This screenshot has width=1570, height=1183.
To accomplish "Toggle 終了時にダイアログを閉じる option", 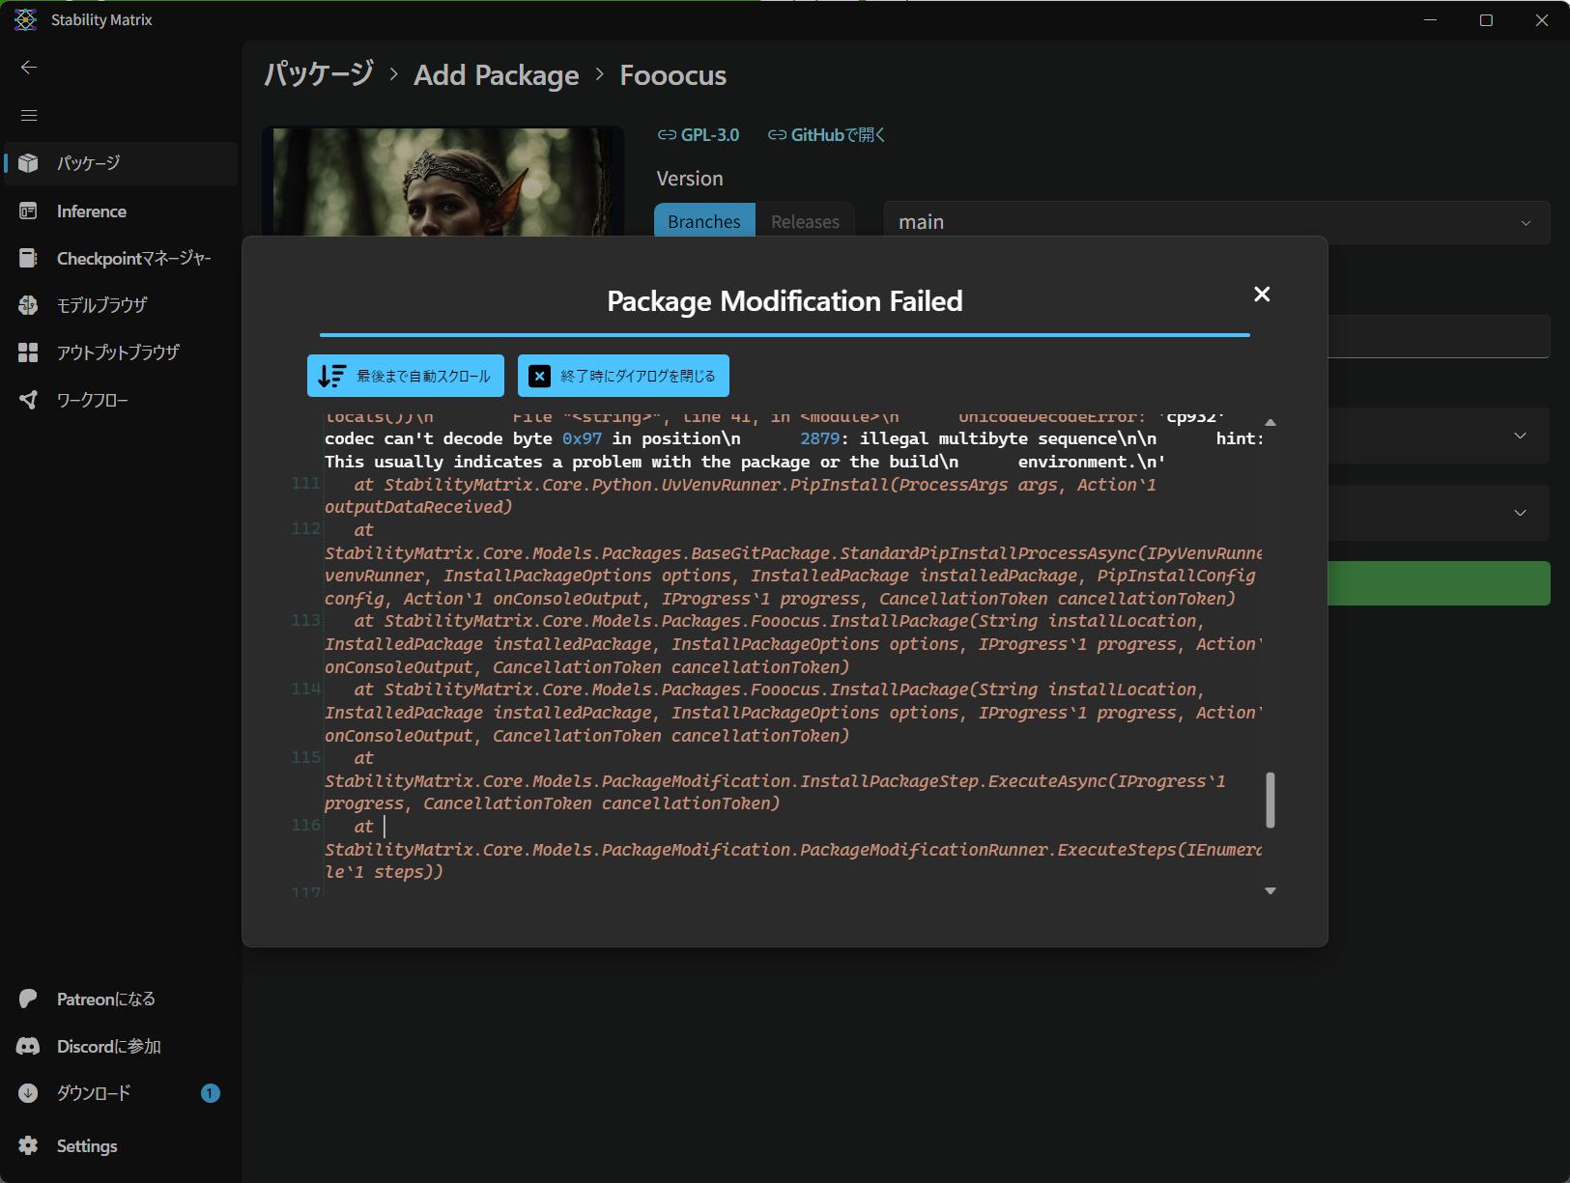I will (x=623, y=376).
